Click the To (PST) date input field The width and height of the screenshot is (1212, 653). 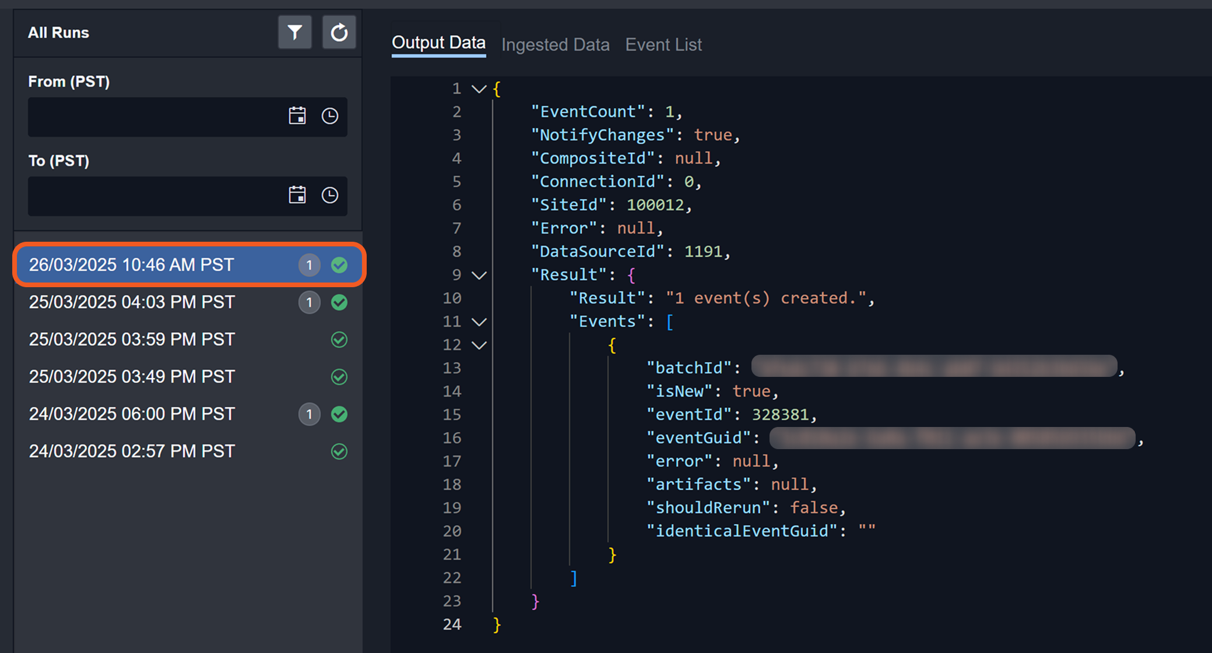coord(154,196)
